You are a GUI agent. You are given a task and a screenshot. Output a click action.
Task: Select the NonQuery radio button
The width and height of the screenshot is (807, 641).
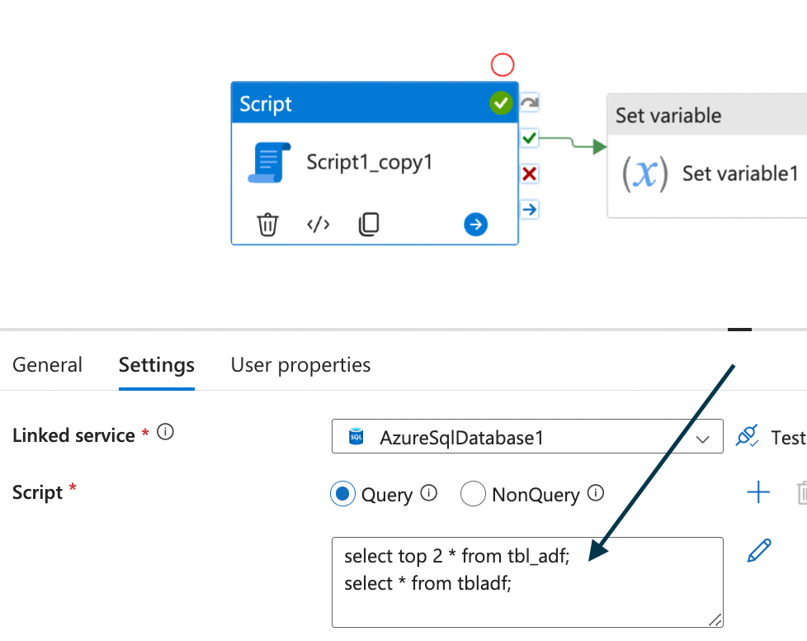click(x=473, y=494)
